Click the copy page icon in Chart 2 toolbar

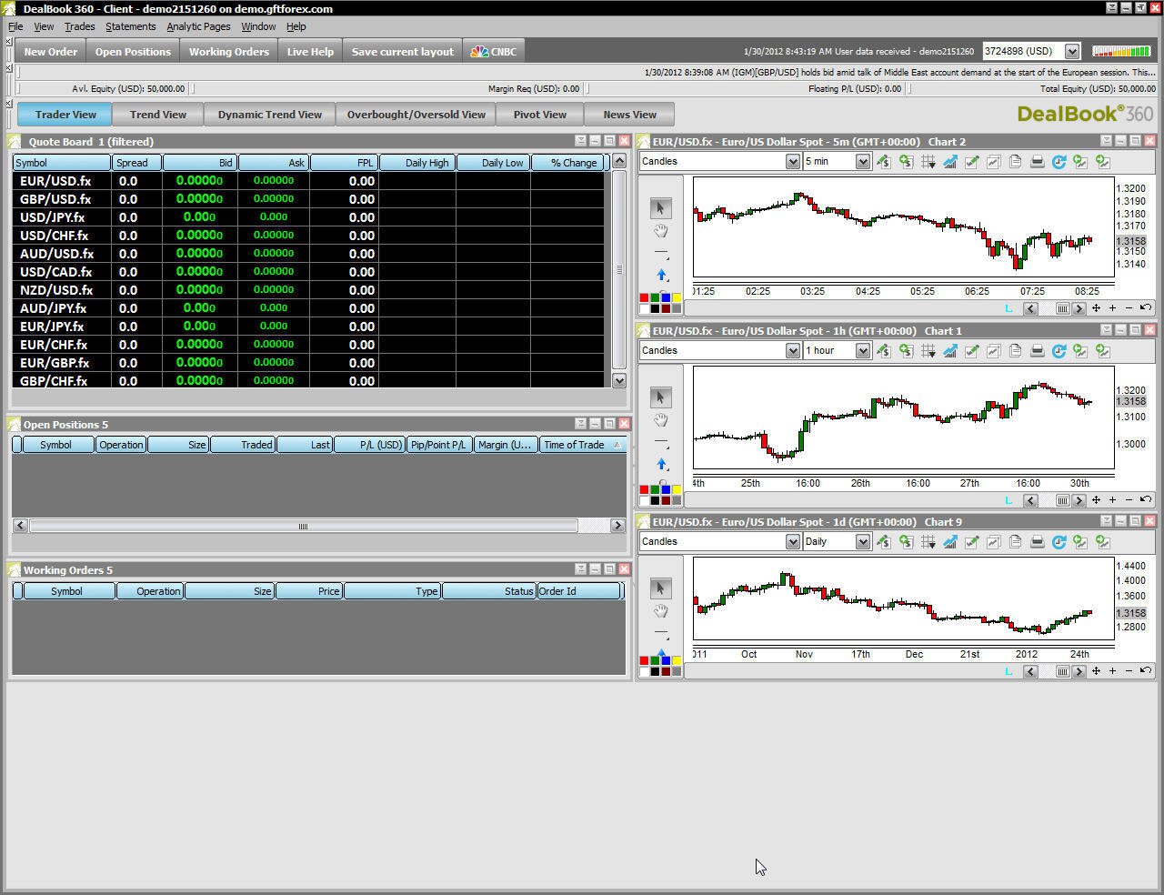coord(1015,162)
